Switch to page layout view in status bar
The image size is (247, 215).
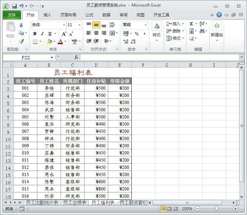click(x=169, y=209)
